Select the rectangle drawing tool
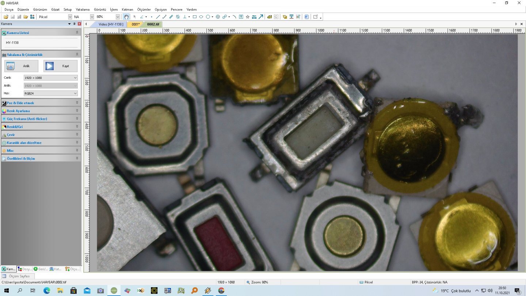Screen dimensions: 526x296 [x=195, y=17]
